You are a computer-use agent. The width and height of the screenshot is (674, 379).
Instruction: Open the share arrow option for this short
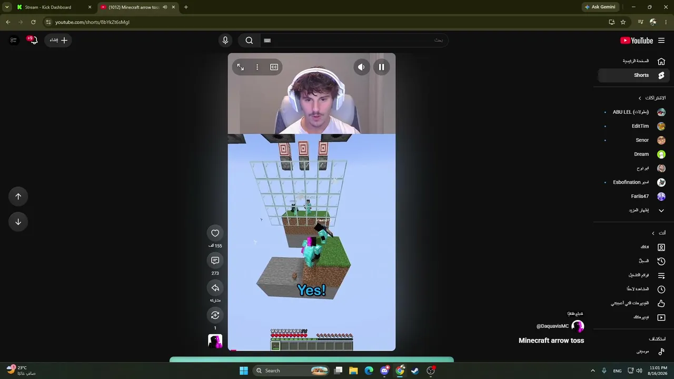point(215,288)
